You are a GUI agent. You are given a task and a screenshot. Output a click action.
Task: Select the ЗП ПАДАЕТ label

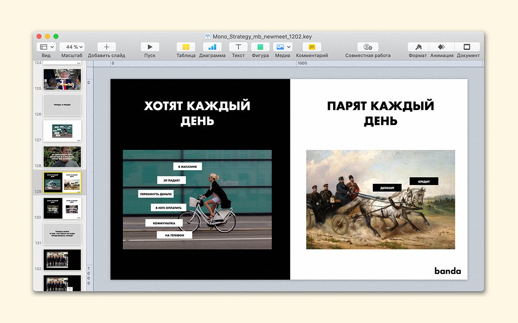coord(172,180)
